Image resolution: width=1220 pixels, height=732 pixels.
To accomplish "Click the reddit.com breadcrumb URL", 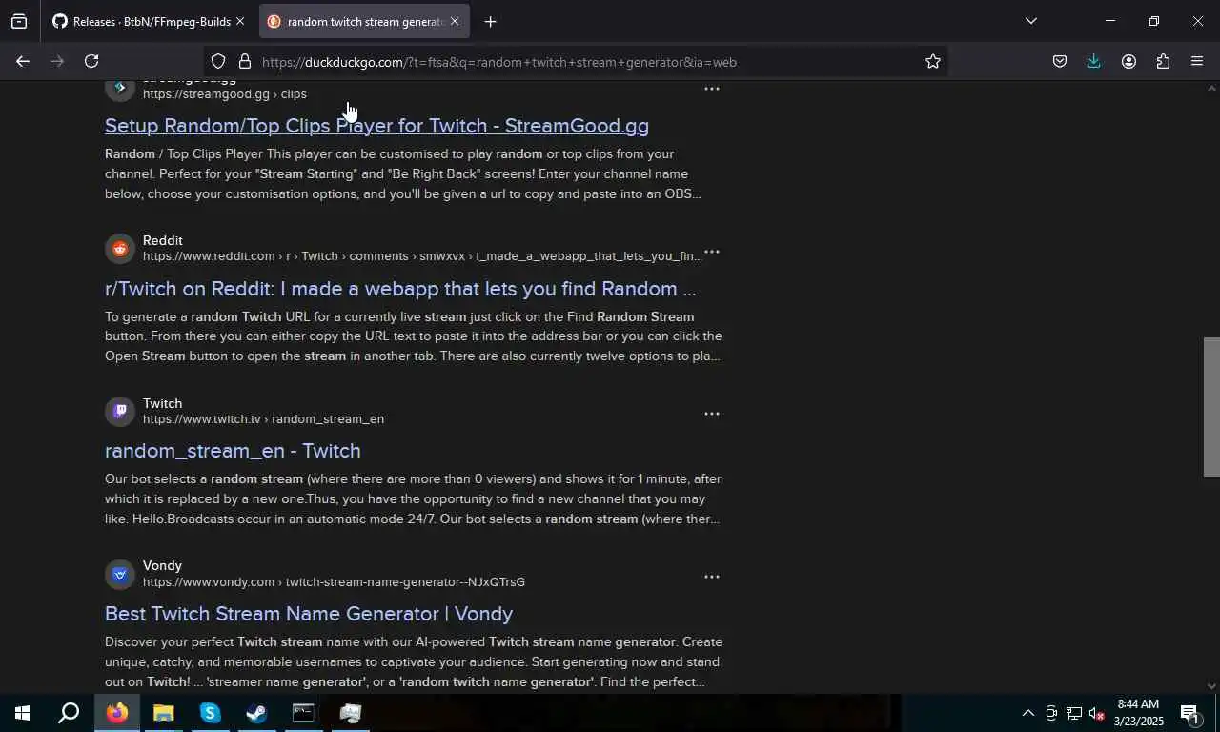I will 422,256.
